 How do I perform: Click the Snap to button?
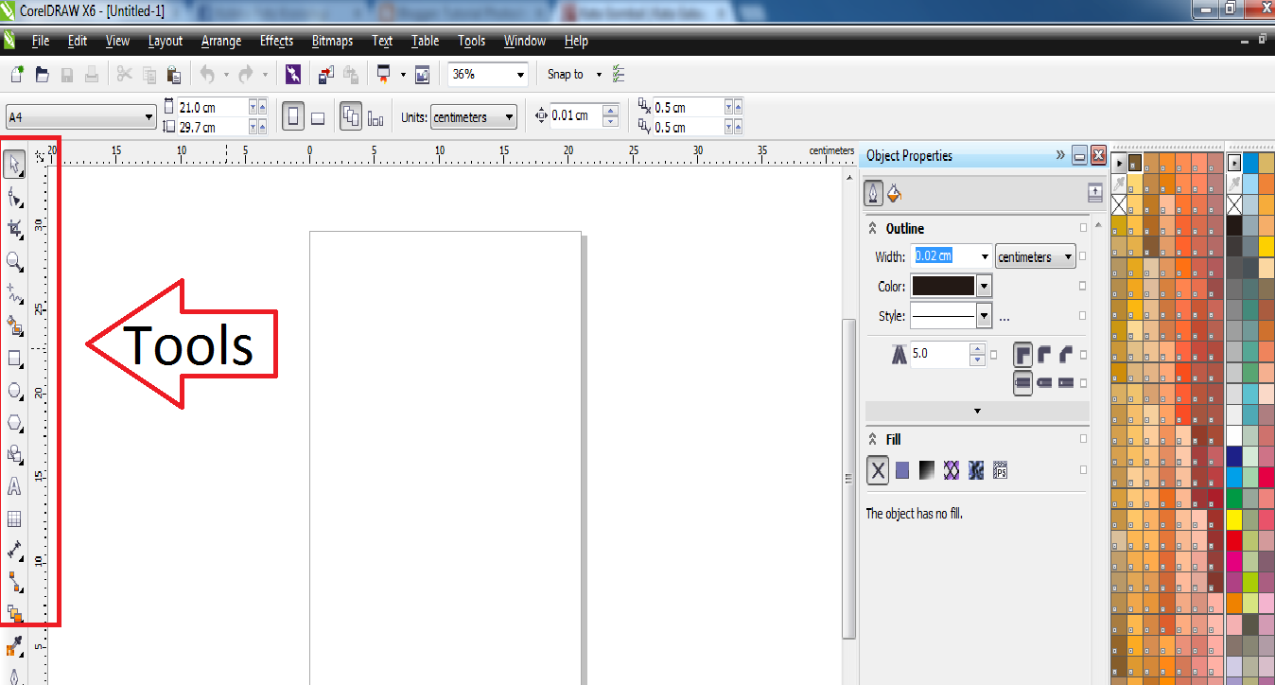[568, 74]
